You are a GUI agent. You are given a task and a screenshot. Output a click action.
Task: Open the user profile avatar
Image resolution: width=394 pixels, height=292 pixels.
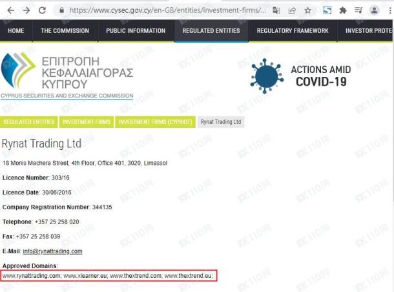(374, 10)
